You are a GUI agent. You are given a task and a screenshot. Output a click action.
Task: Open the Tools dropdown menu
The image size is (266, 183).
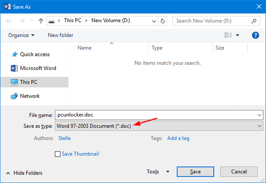(x=158, y=171)
